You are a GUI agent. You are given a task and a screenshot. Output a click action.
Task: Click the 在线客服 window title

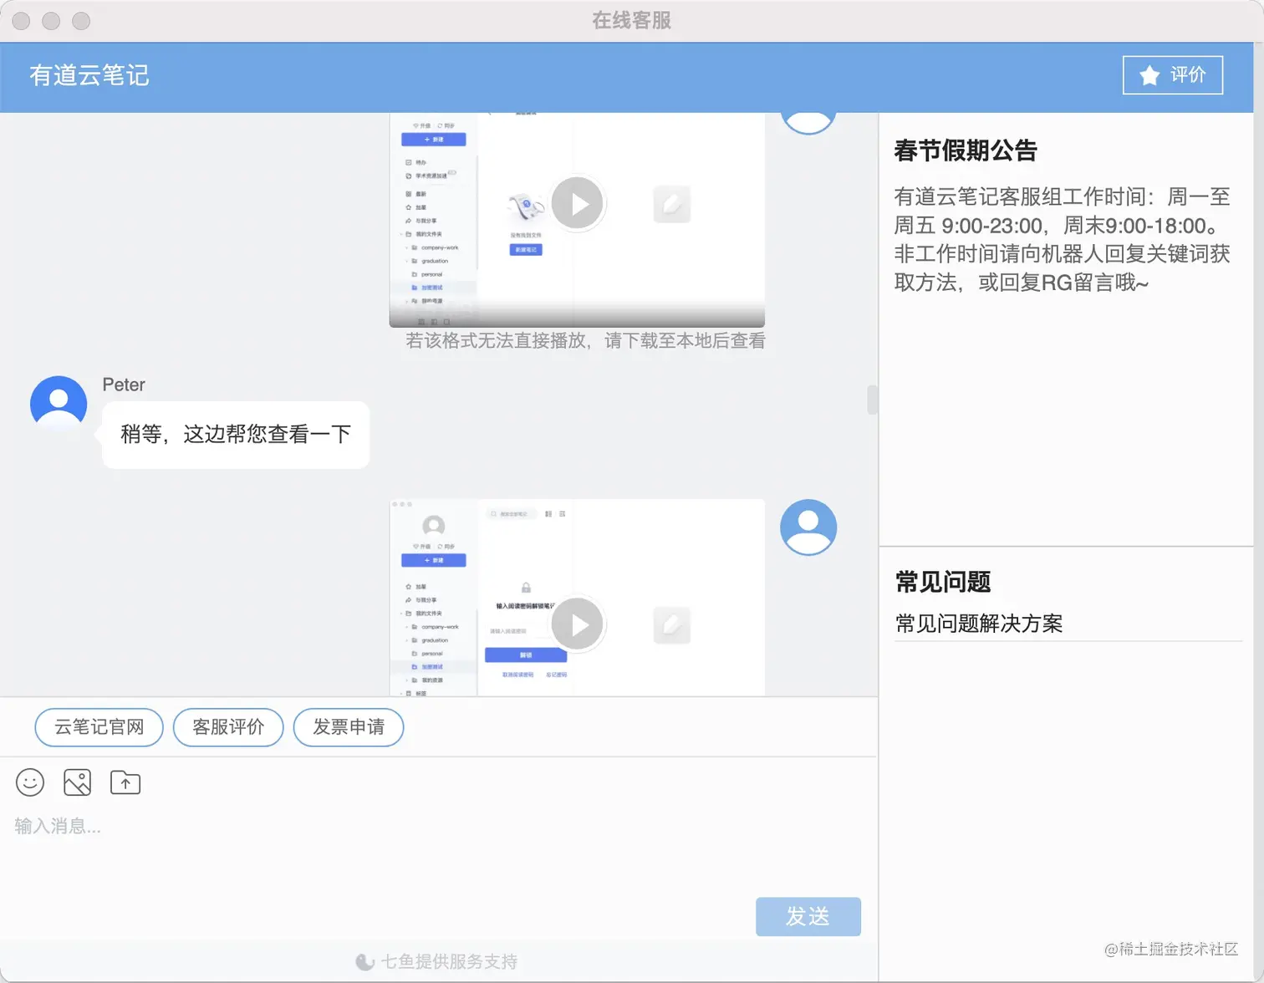click(632, 21)
